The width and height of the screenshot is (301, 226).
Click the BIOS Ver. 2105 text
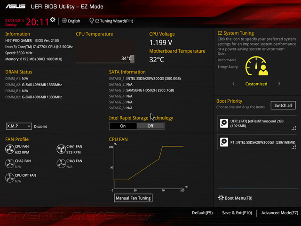click(x=47, y=40)
